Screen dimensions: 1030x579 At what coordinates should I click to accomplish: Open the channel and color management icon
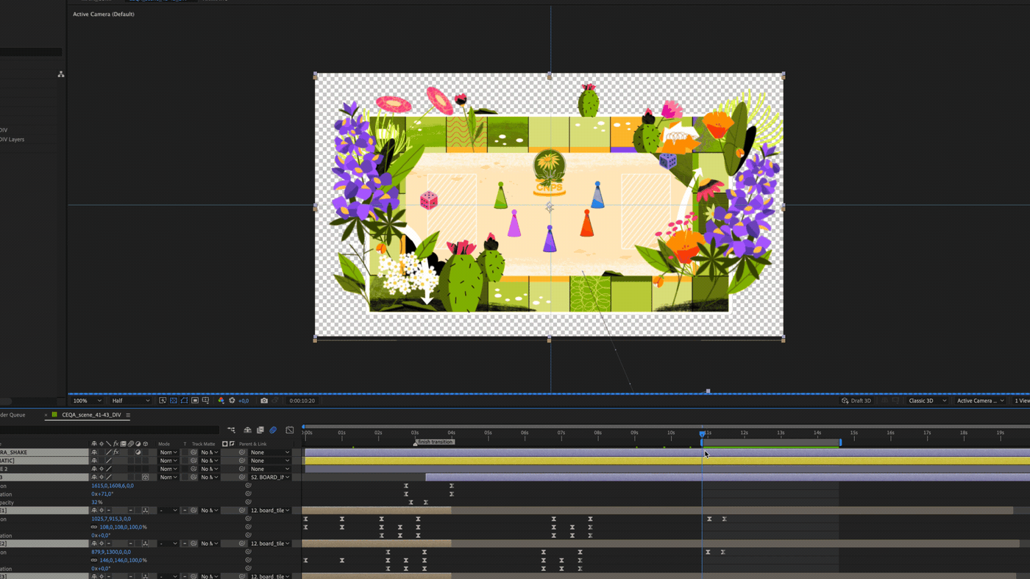(221, 400)
